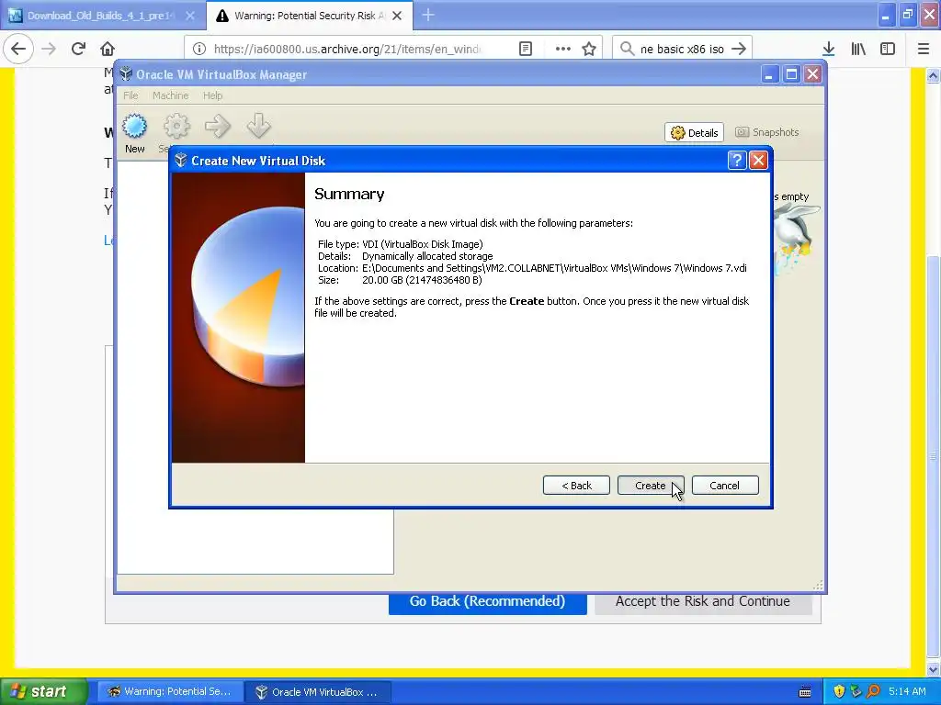This screenshot has width=941, height=705.
Task: Switch to Warning: Potential Se... taskbar item
Action: tap(170, 692)
